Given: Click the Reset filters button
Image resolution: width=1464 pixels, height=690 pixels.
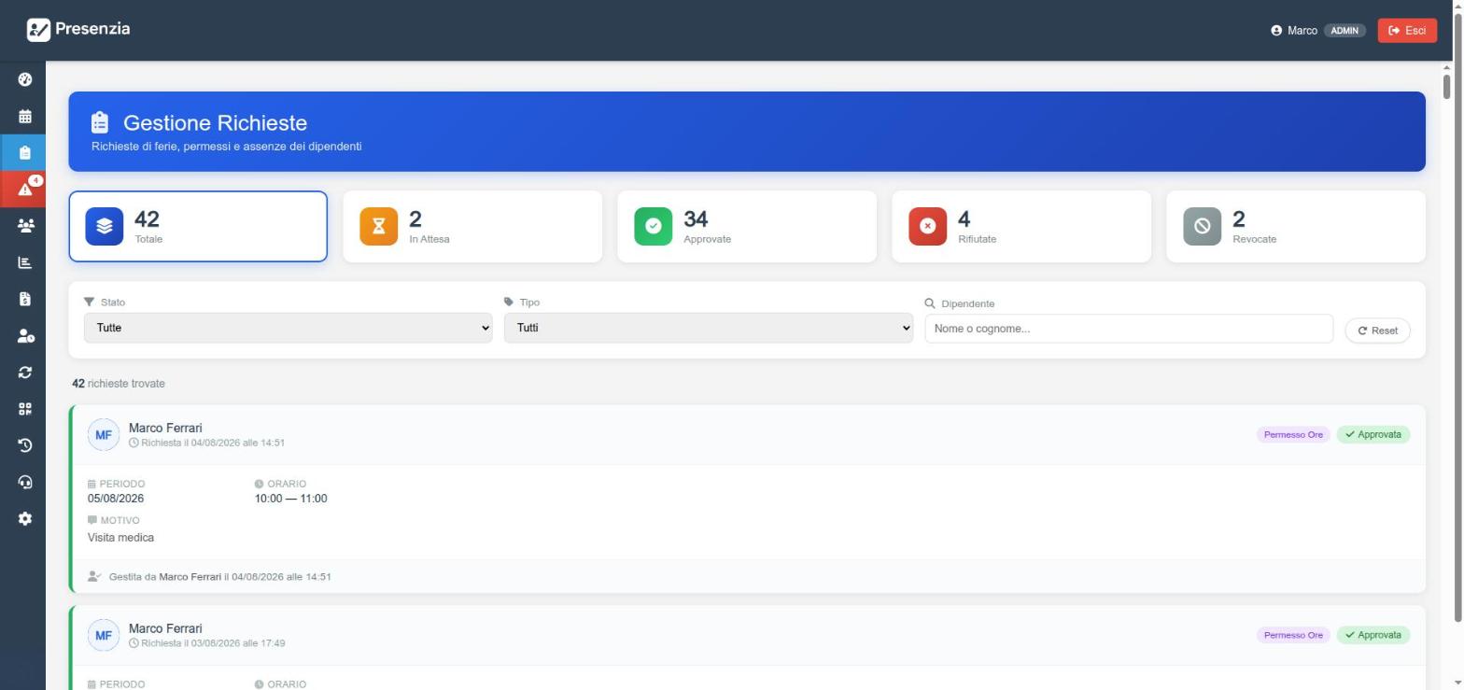Looking at the screenshot, I should (1377, 331).
